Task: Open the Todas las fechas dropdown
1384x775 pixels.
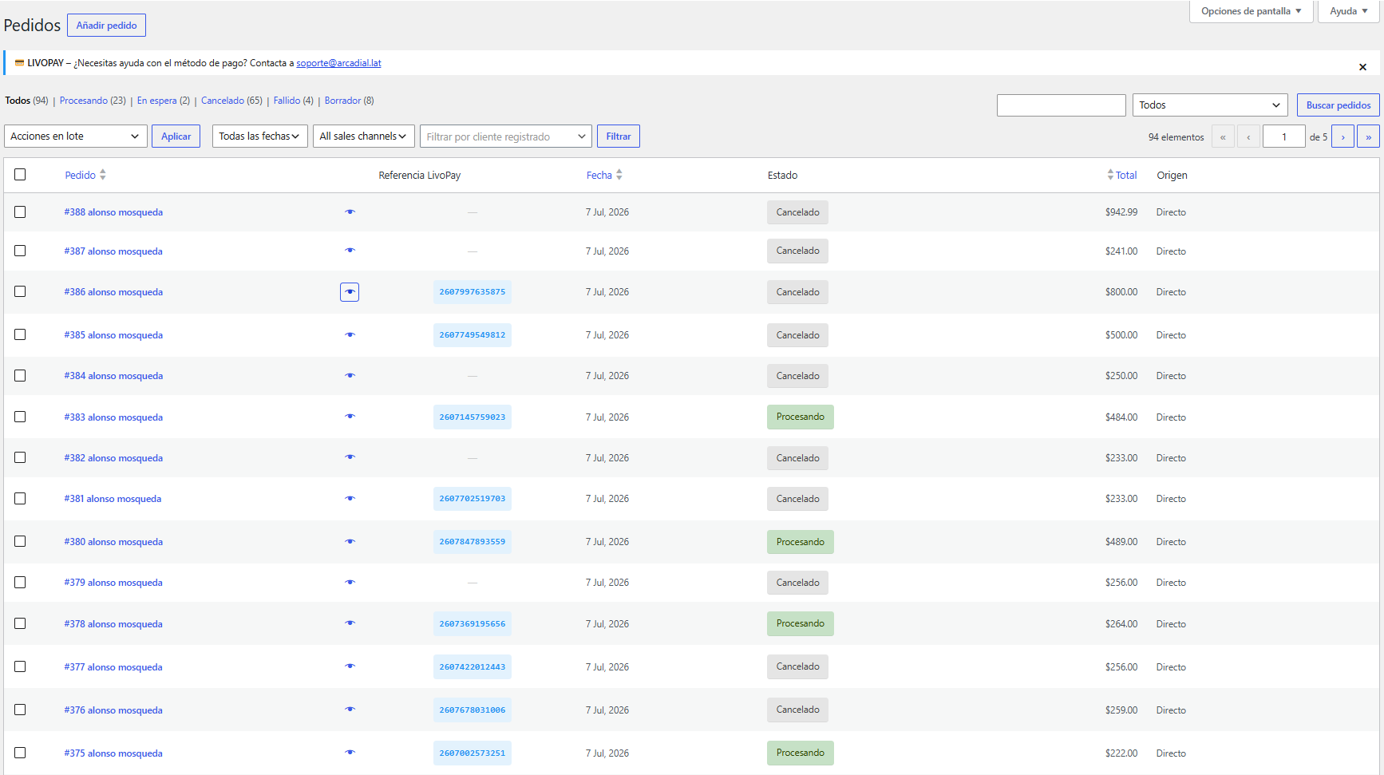Action: 260,136
